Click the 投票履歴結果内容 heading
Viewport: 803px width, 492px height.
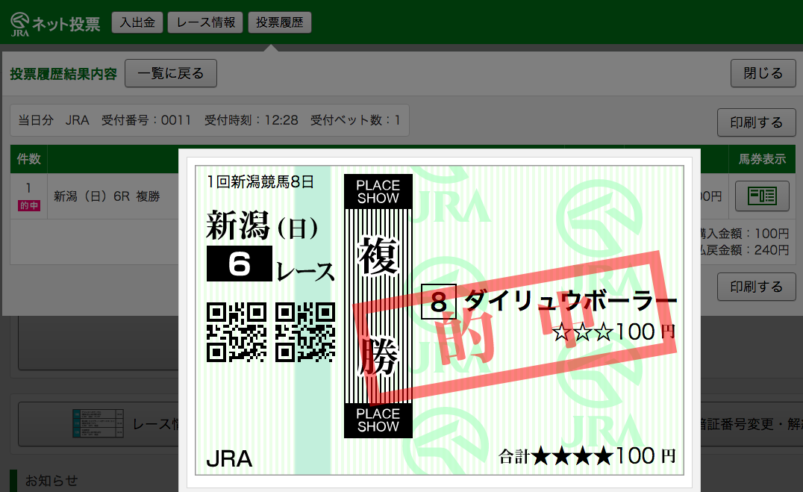(x=63, y=75)
